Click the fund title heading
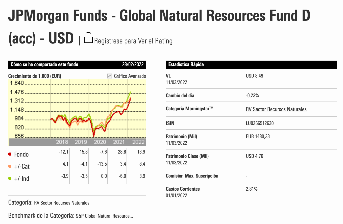343x224 pixels. (159, 27)
